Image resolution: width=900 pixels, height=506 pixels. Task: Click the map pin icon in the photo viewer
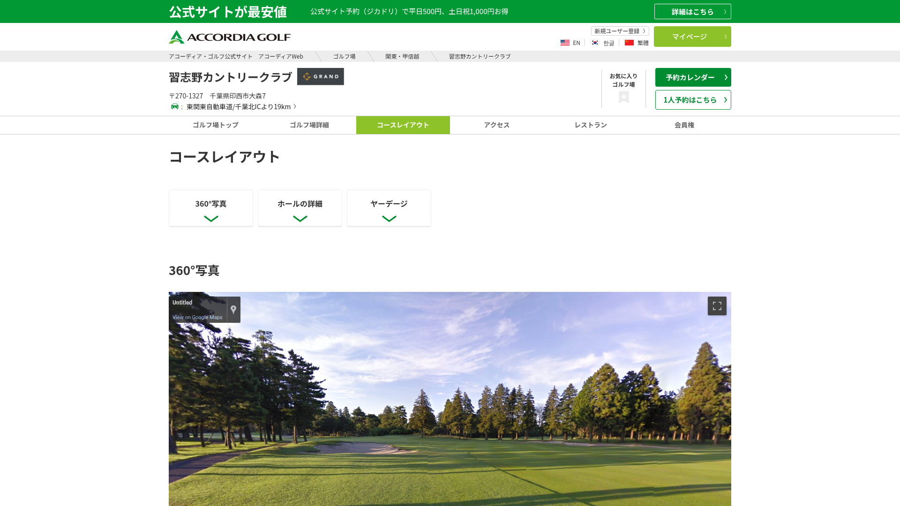[x=233, y=310]
